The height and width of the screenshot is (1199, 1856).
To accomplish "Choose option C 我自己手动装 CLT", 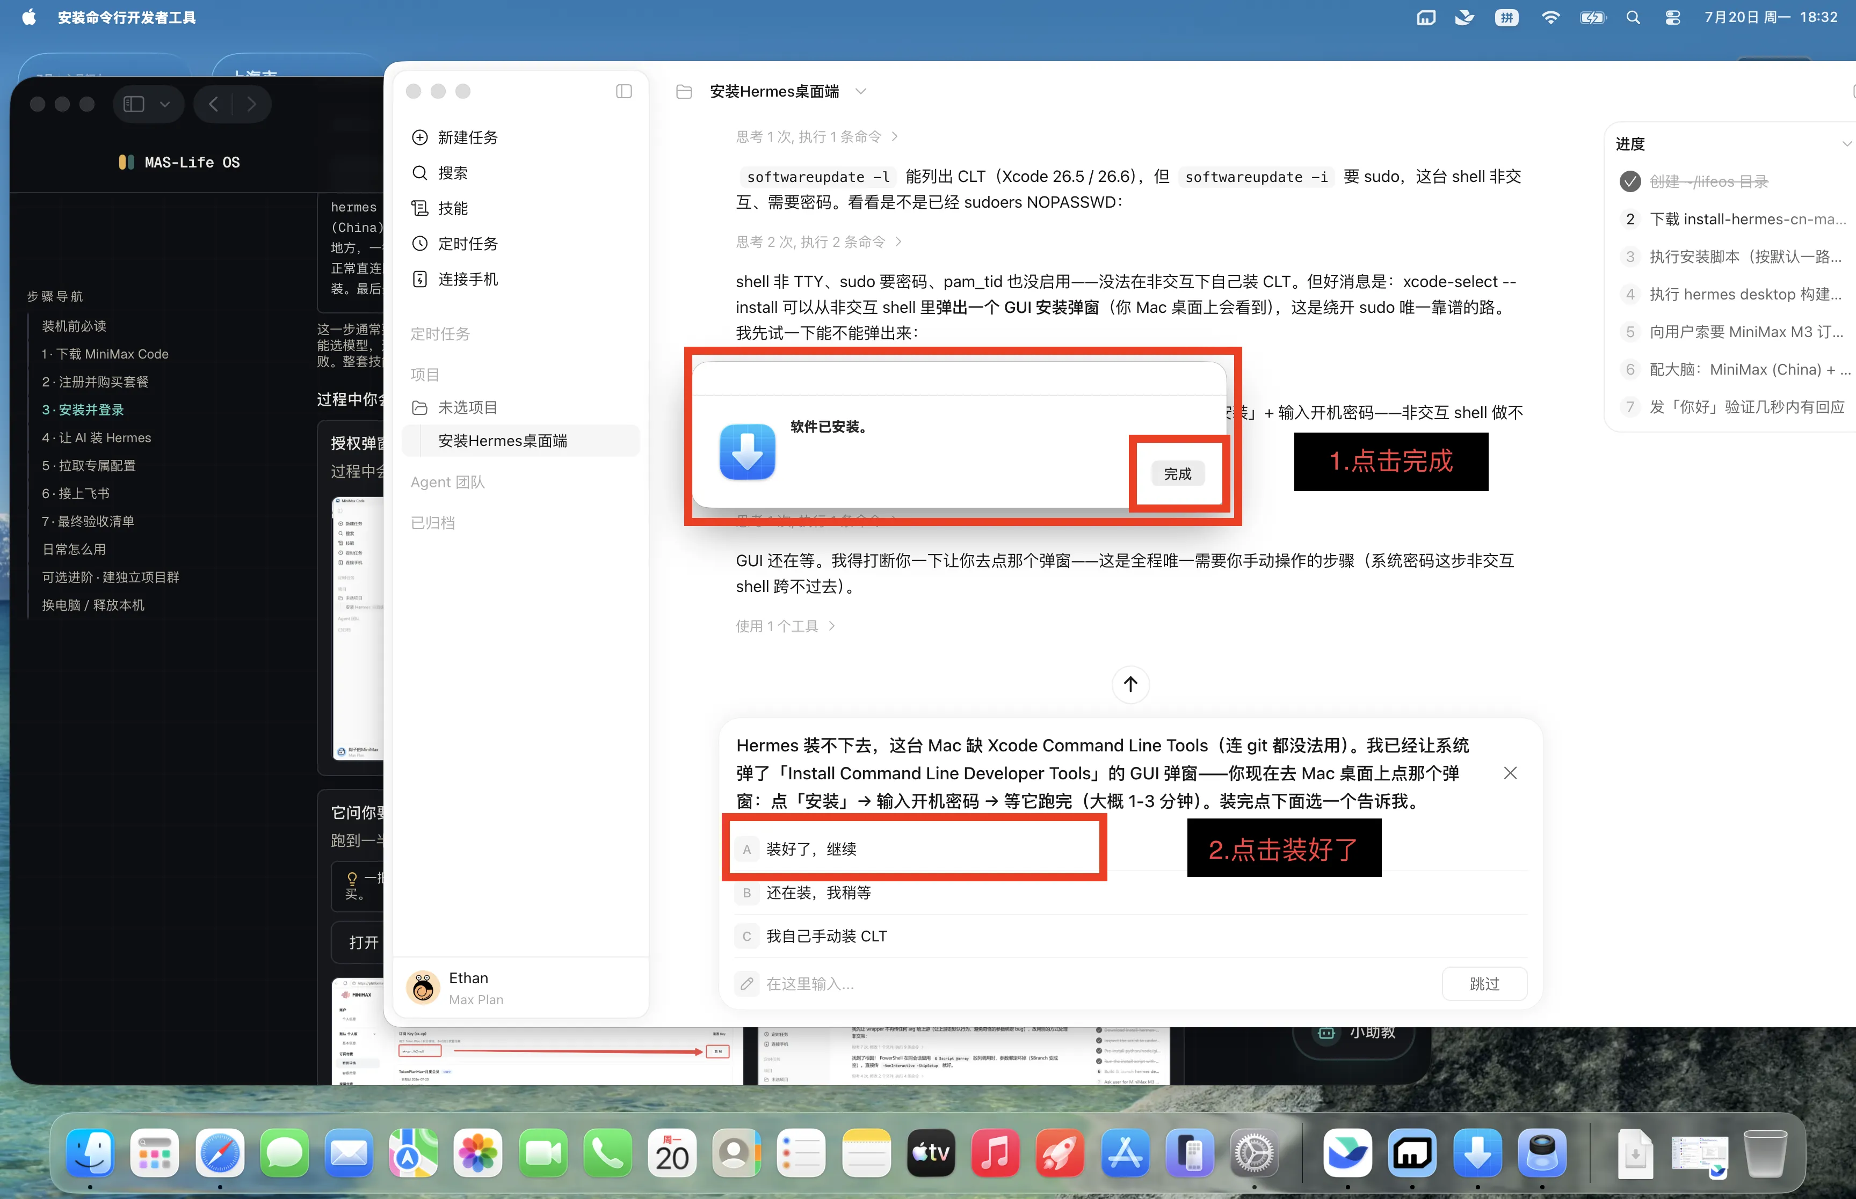I will click(1130, 936).
